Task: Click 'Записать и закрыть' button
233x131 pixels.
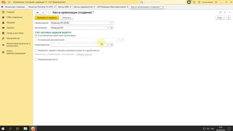Action: click(x=47, y=18)
